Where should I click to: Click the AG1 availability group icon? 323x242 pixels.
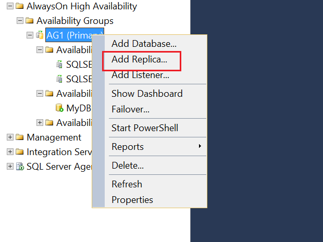(x=39, y=35)
